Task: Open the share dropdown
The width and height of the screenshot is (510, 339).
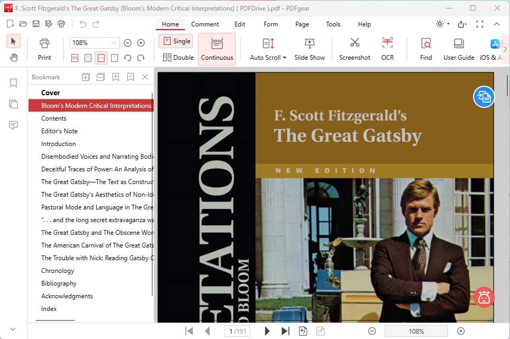Action: [x=462, y=24]
